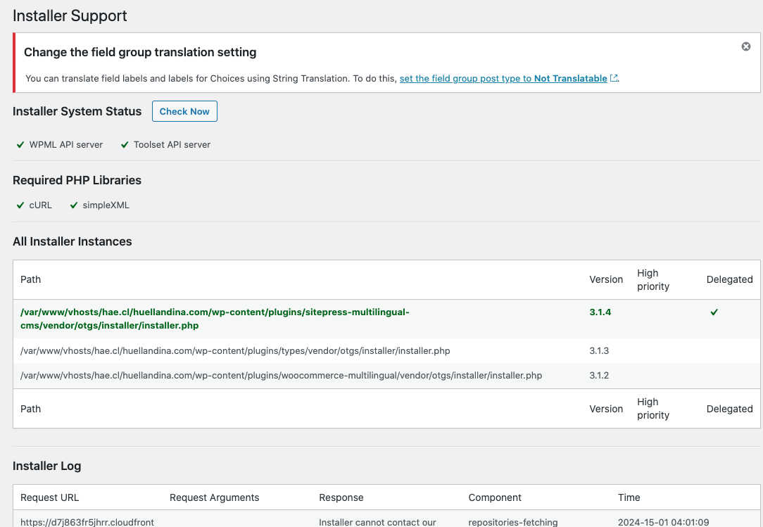Click the Component column header
The image size is (763, 527).
pyautogui.click(x=494, y=497)
